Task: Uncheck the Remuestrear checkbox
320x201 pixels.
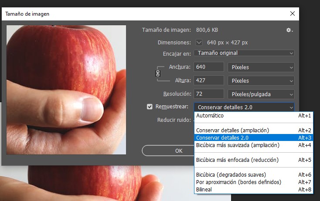Action: (x=150, y=107)
